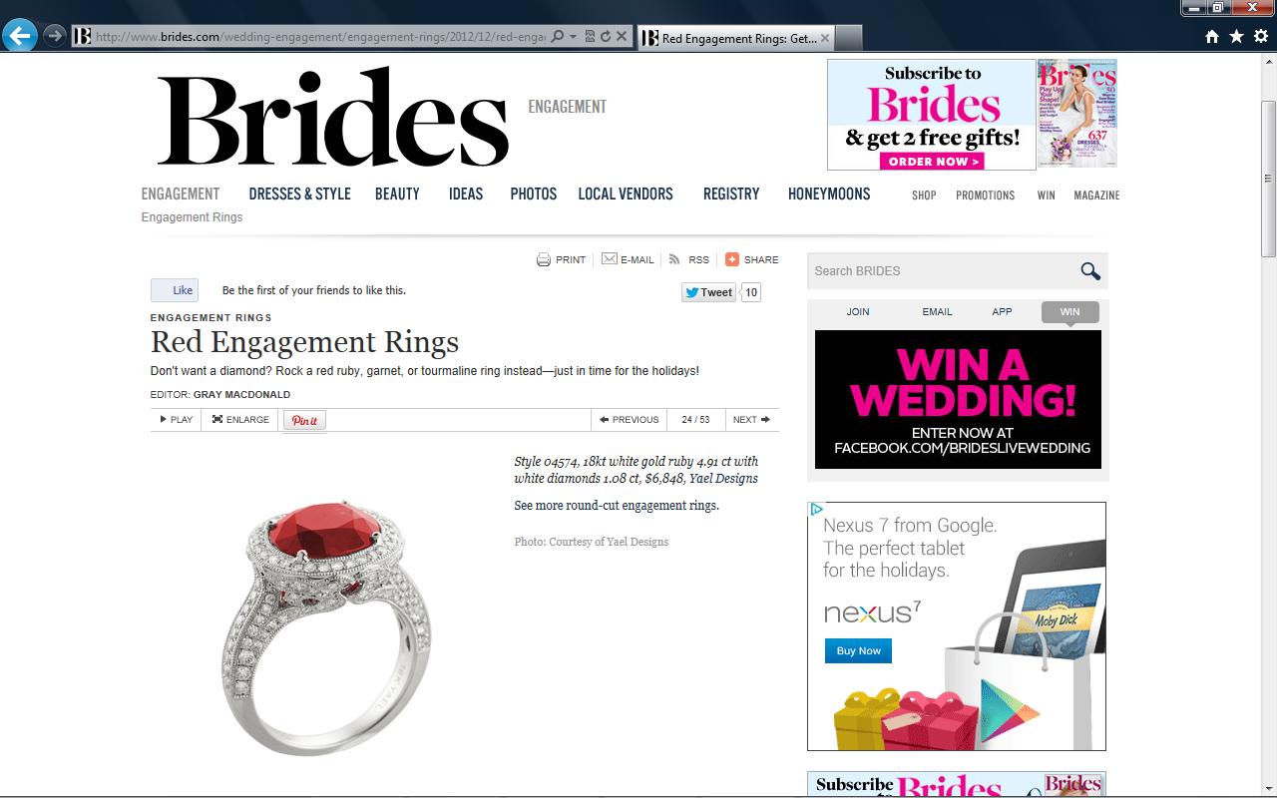
Task: Select the JOIN tab
Action: tap(858, 312)
